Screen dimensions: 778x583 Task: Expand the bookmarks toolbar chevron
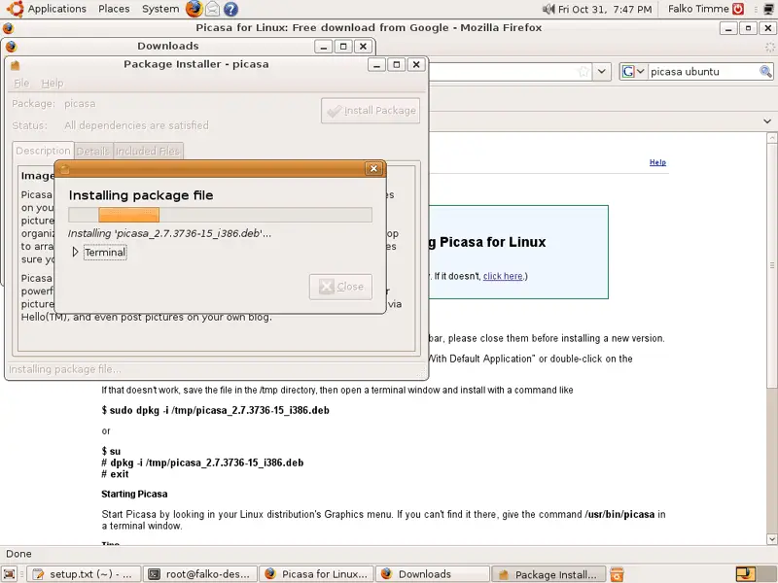[x=767, y=120]
